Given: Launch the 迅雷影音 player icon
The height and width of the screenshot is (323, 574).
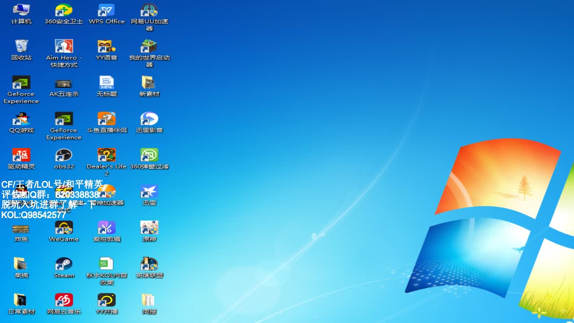Looking at the screenshot, I should pyautogui.click(x=149, y=123).
